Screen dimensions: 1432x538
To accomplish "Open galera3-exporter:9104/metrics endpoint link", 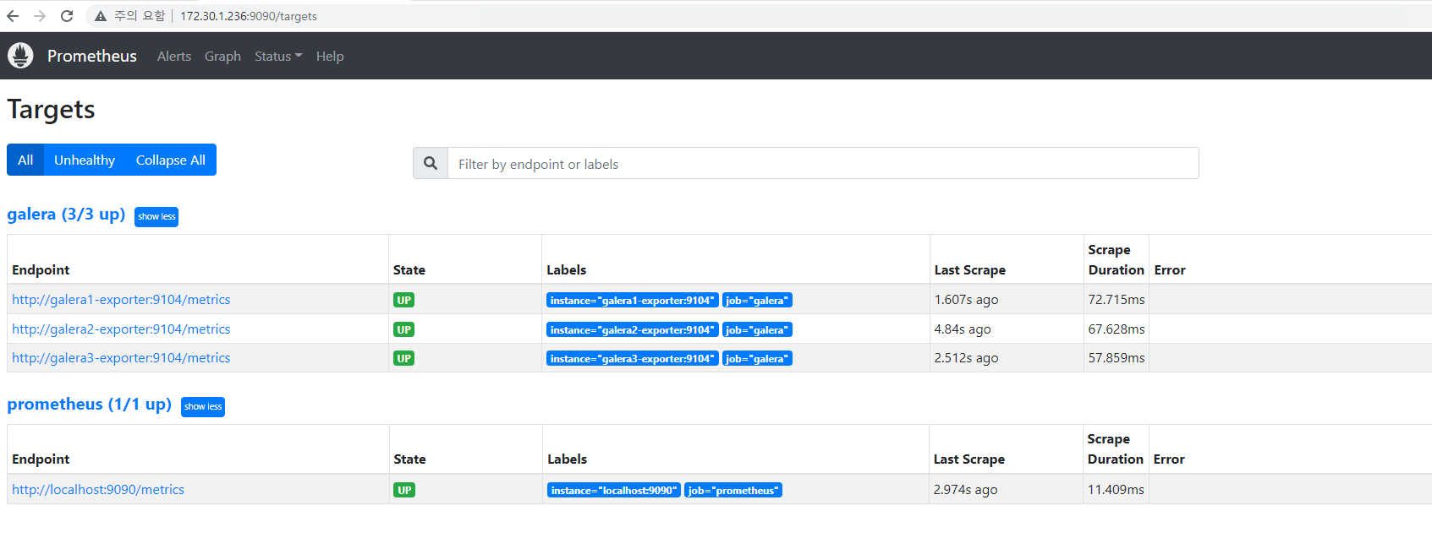I will [121, 358].
